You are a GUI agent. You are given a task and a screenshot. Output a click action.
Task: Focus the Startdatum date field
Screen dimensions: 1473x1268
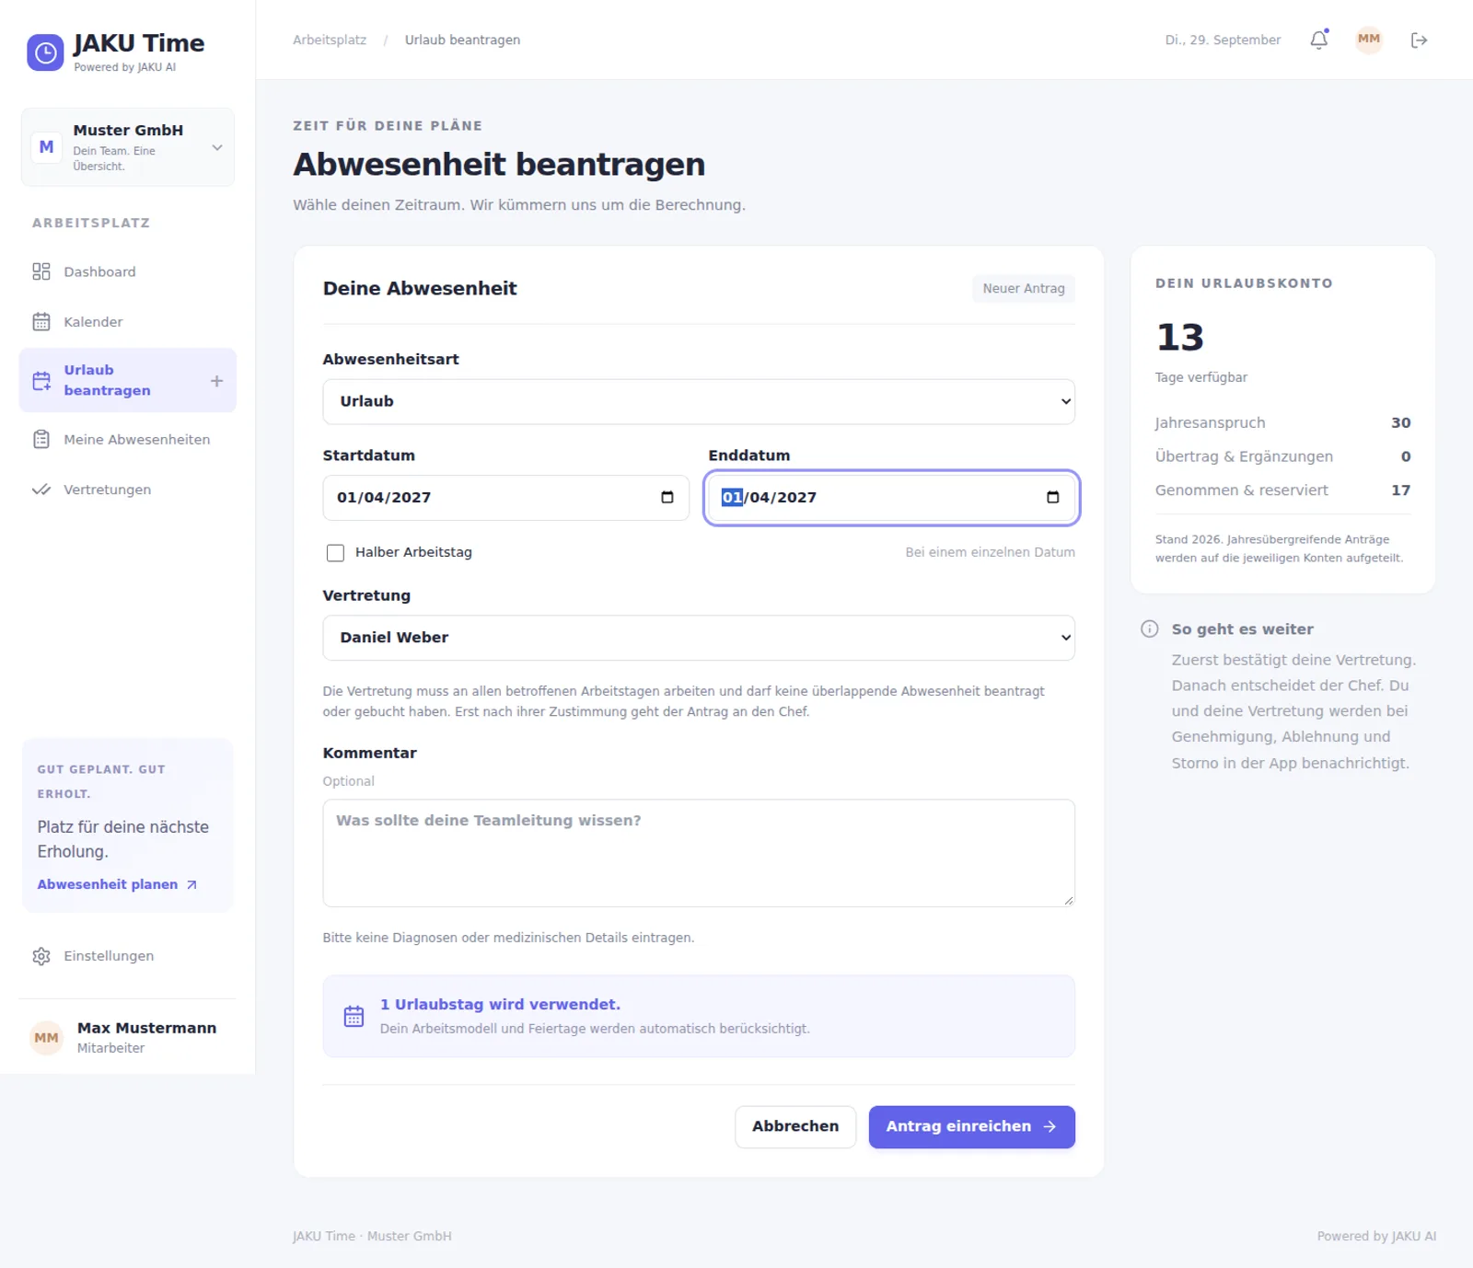coord(505,498)
